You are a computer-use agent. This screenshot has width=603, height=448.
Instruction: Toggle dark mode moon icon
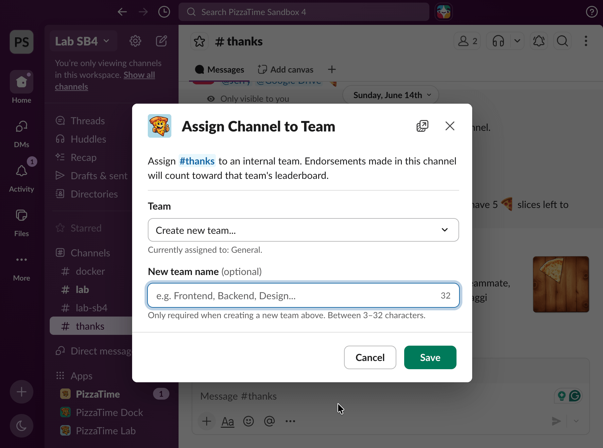tap(22, 426)
